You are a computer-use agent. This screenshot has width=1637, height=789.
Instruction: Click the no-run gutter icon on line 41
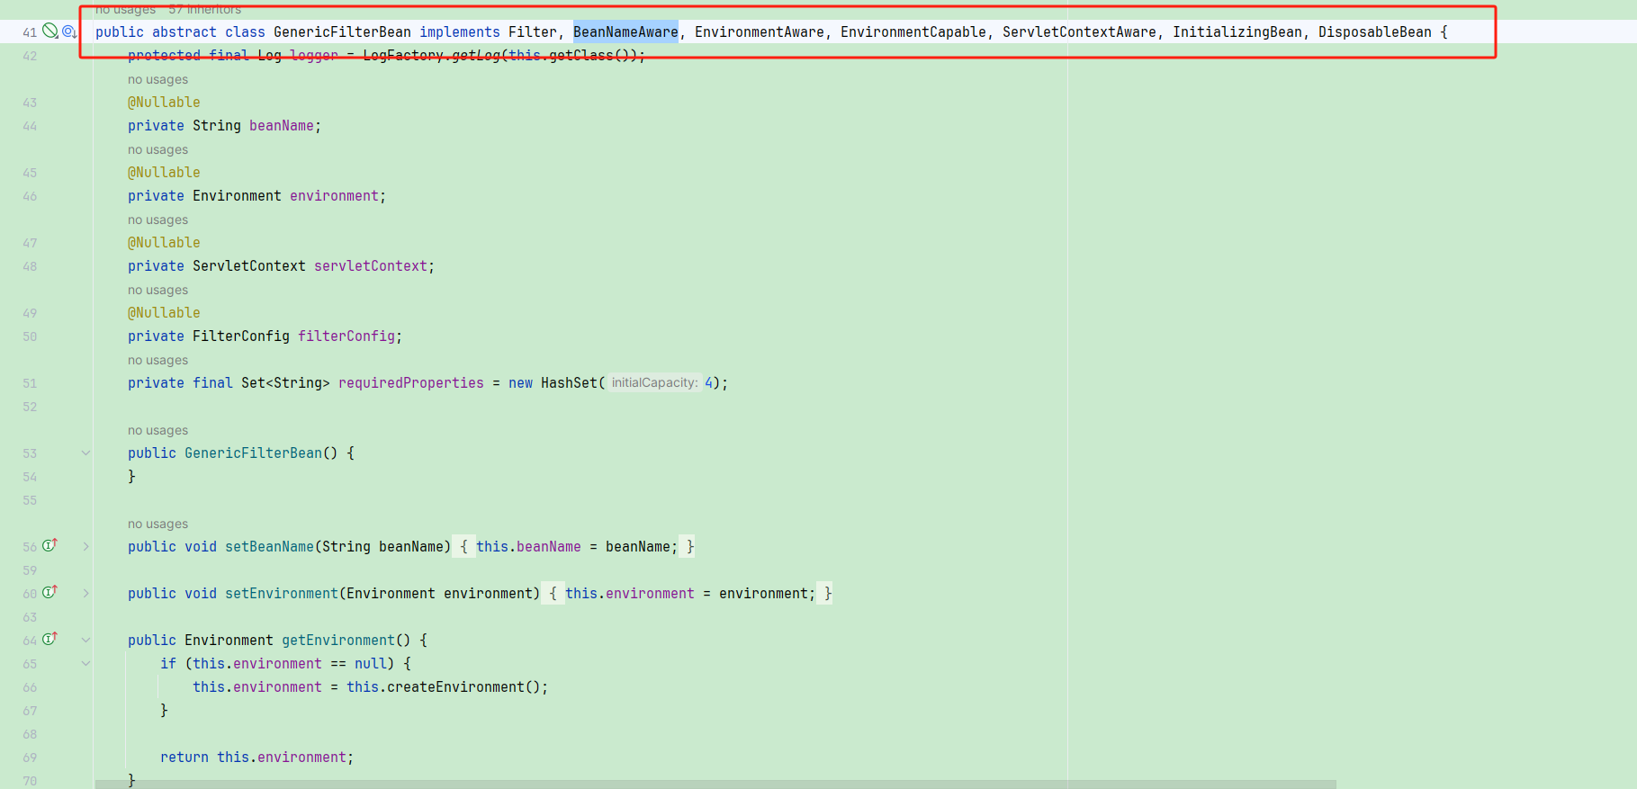(x=50, y=31)
